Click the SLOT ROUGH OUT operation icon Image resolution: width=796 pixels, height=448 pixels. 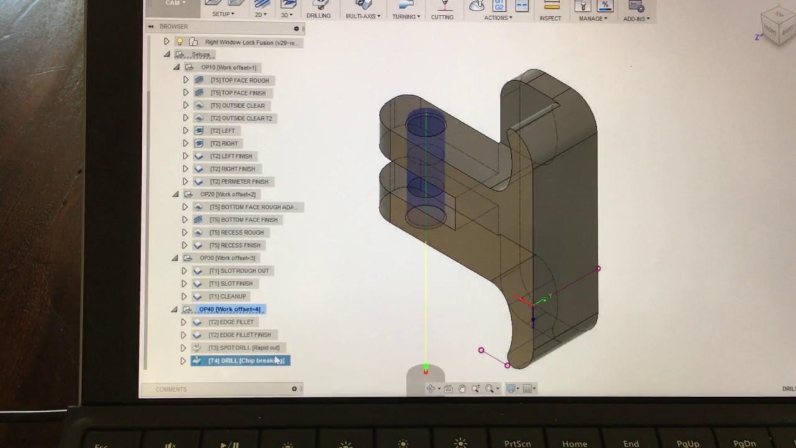[x=198, y=271]
